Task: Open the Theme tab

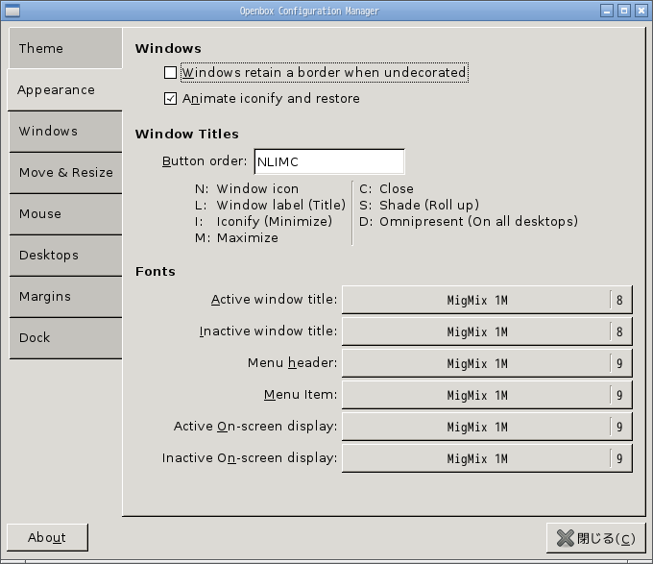Action: (65, 48)
